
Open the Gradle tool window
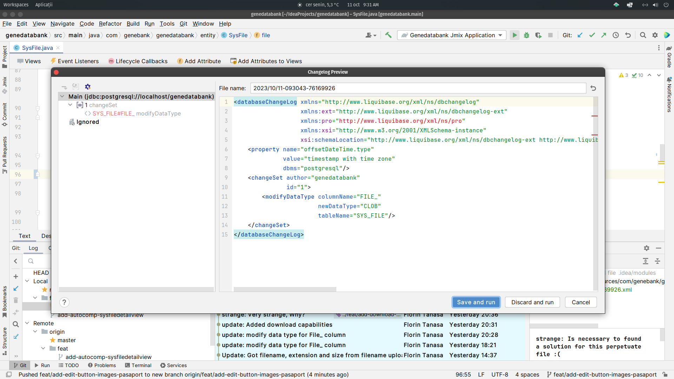pos(669,56)
